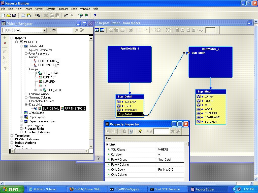The image size is (258, 193).
Task: Open the Tools menu
Action: click(74, 9)
